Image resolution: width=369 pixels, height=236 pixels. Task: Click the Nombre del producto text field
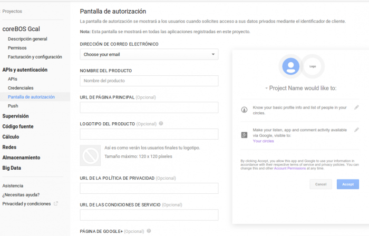tap(149, 81)
